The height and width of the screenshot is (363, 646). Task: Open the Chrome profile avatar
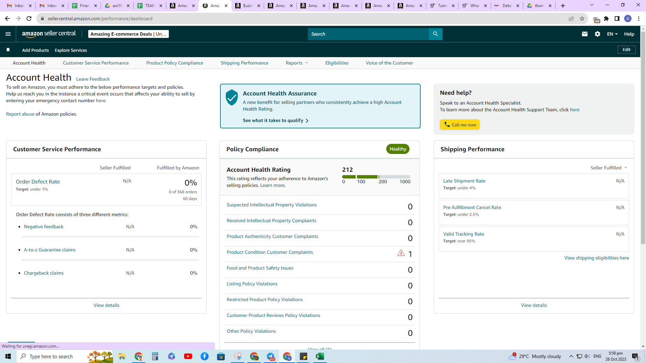(x=628, y=18)
